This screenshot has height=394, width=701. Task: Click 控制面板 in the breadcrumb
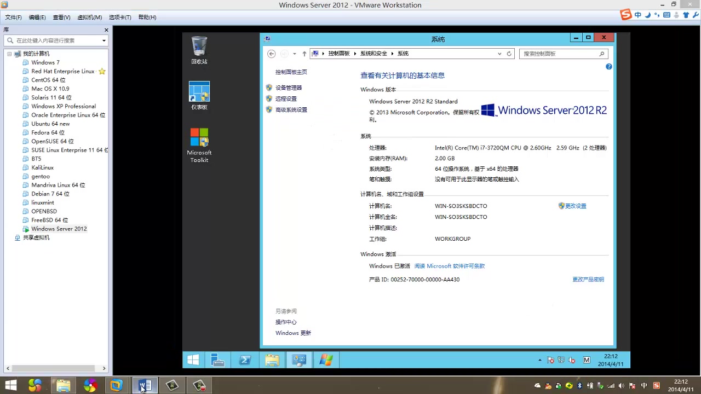coord(339,54)
